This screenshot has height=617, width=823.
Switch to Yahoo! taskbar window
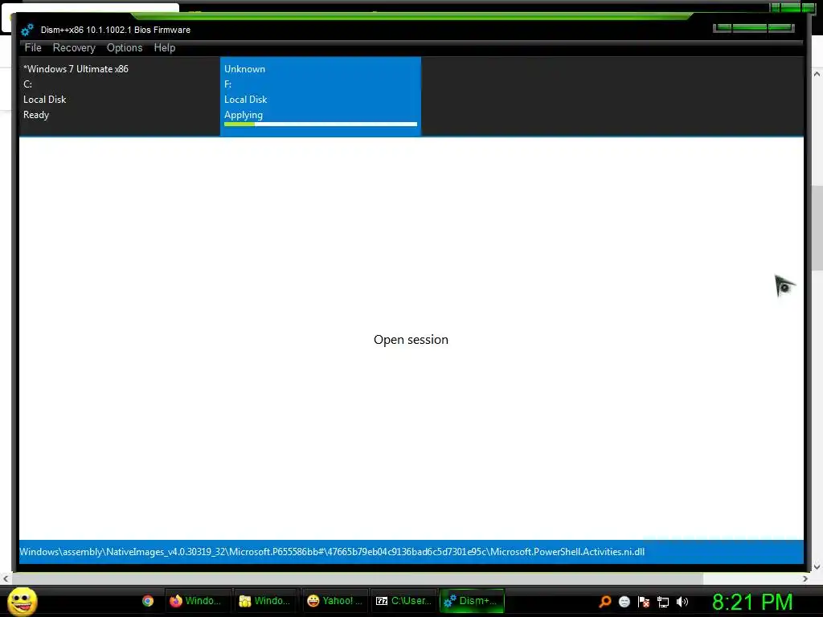click(335, 601)
